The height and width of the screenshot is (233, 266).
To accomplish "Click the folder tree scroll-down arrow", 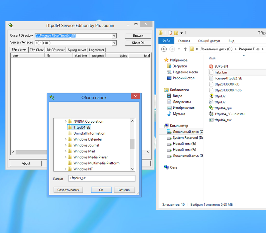I will [132, 169].
